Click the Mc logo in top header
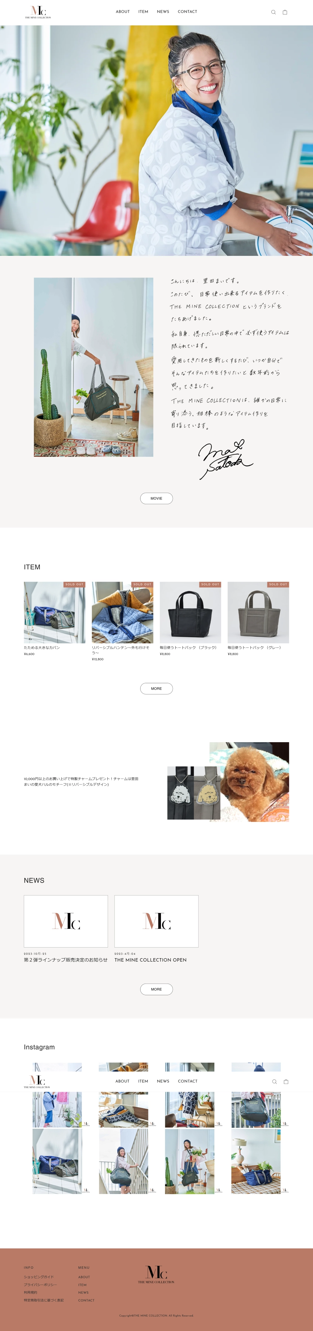The height and width of the screenshot is (1331, 313). pos(38,12)
